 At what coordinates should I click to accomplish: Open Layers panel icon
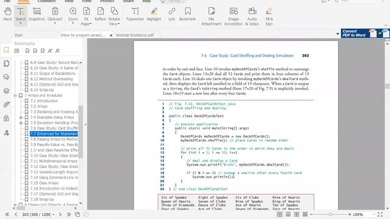tap(6, 91)
